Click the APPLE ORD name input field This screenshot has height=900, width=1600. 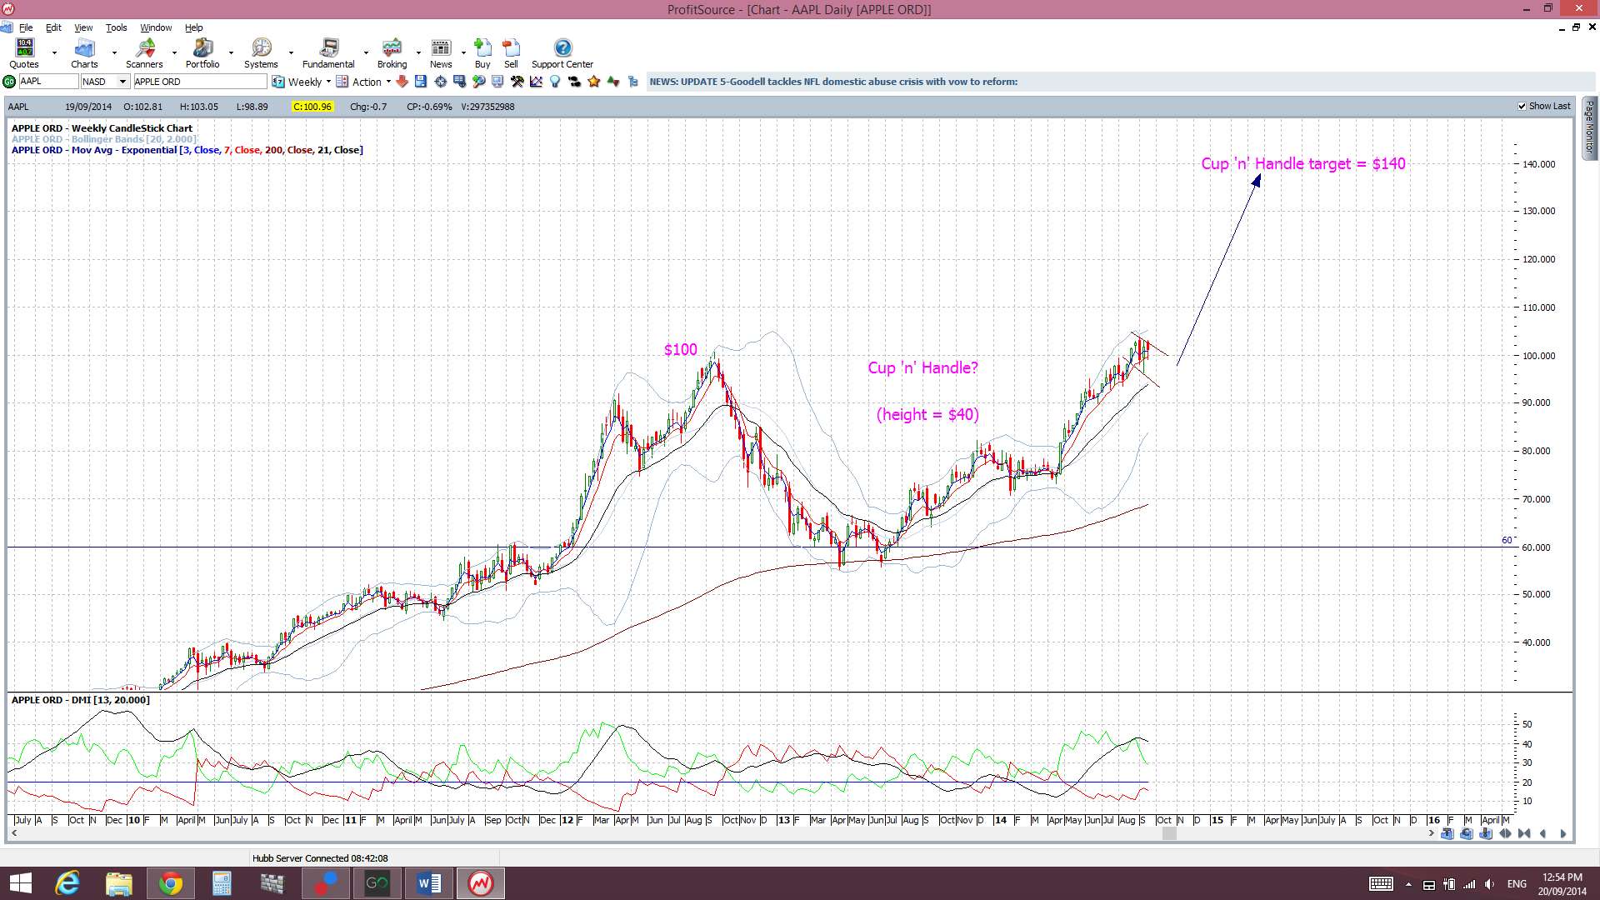tap(200, 82)
